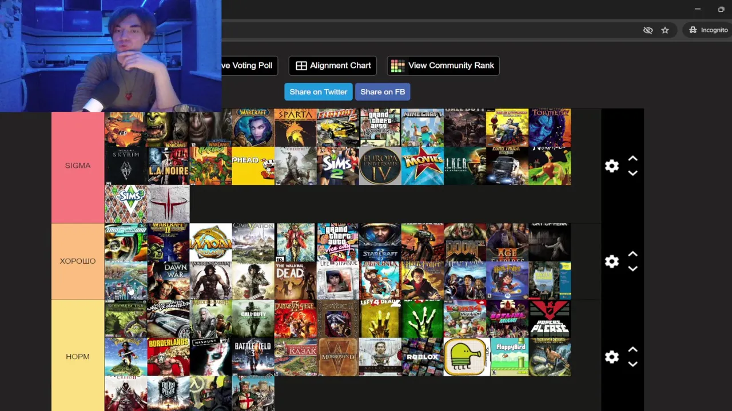This screenshot has width=732, height=411.
Task: Select the Age of Empires tile
Action: 507,243
